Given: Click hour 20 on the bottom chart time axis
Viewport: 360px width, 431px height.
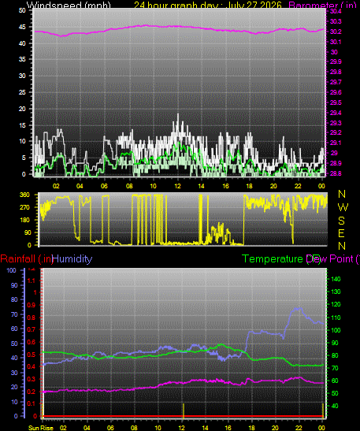Looking at the screenshot, I should pos(275,428).
